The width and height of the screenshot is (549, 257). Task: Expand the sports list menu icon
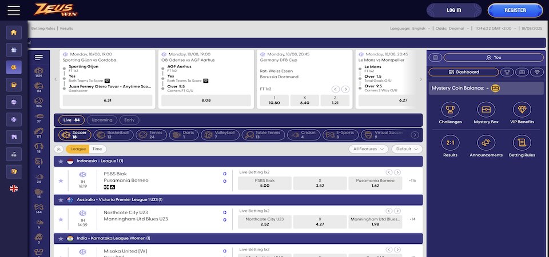(x=39, y=57)
